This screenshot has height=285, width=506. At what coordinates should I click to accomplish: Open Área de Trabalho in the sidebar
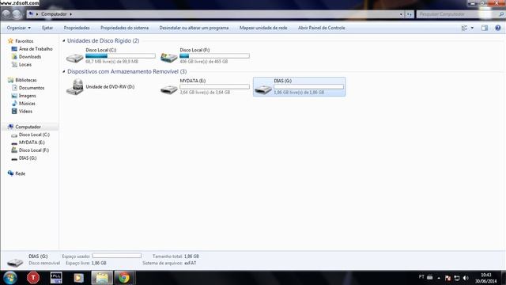coord(36,49)
